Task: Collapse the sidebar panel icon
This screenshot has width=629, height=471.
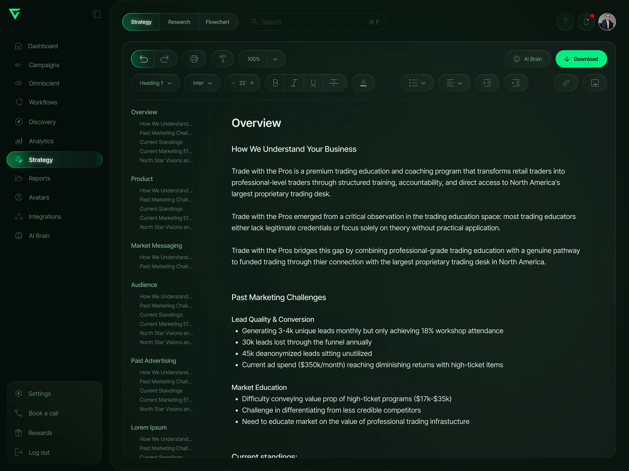Action: (97, 14)
